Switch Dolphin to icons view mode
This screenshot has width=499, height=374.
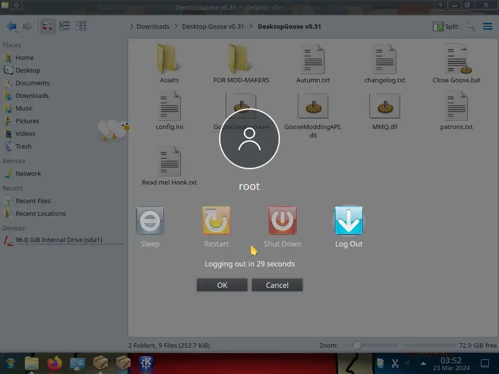point(48,26)
